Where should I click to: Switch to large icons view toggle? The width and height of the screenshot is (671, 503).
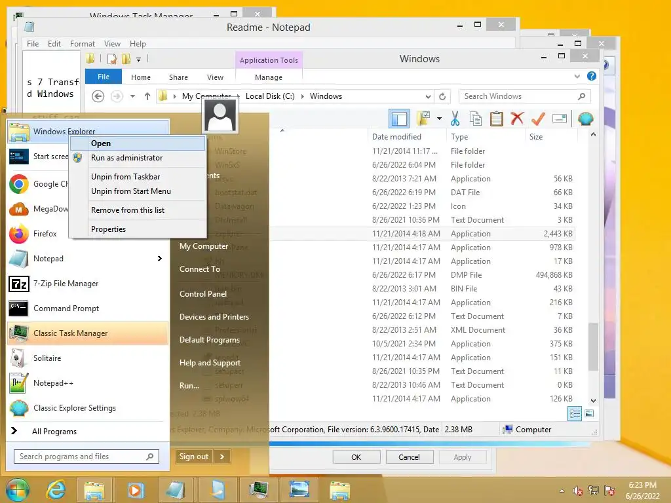click(589, 413)
